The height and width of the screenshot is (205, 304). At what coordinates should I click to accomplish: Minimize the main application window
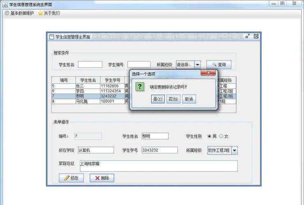coord(274,4)
